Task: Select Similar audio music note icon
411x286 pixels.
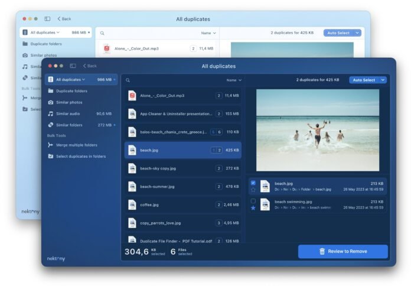Action: (x=51, y=113)
